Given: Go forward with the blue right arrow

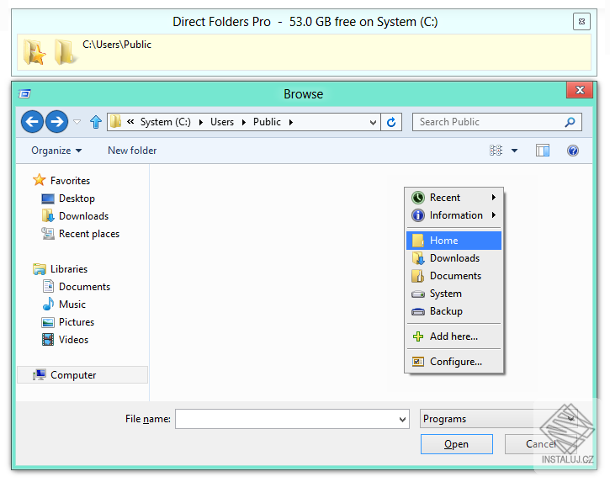Looking at the screenshot, I should [x=57, y=122].
